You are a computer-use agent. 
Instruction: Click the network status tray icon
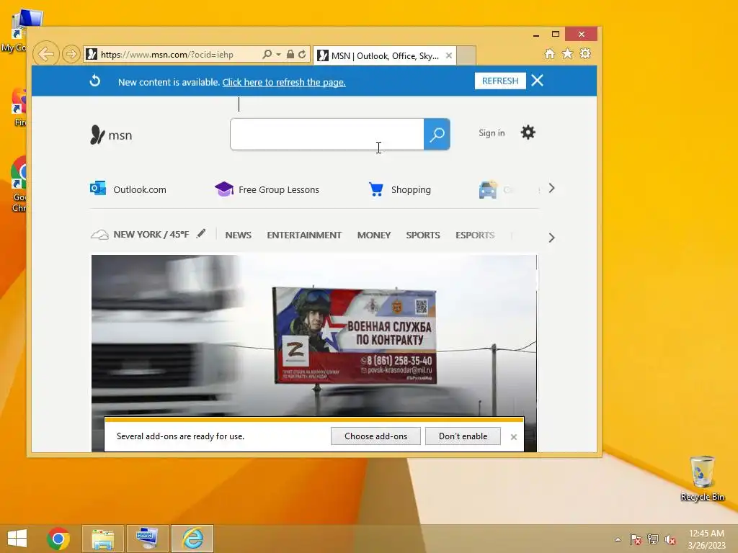653,539
